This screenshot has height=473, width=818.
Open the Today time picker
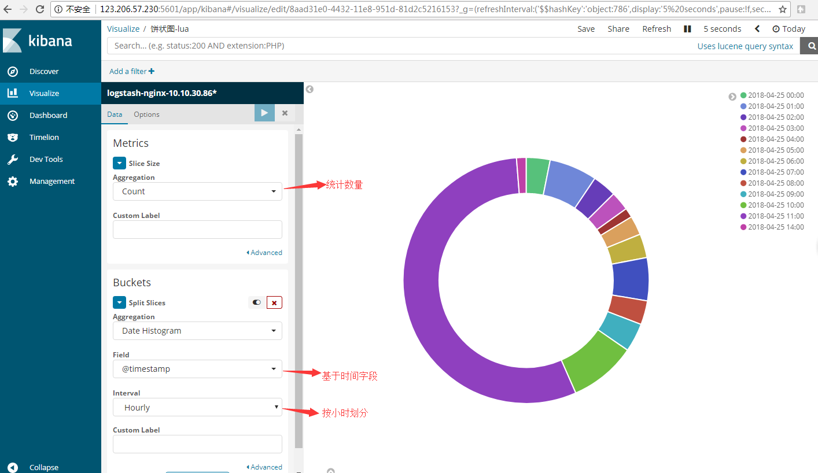click(x=788, y=29)
